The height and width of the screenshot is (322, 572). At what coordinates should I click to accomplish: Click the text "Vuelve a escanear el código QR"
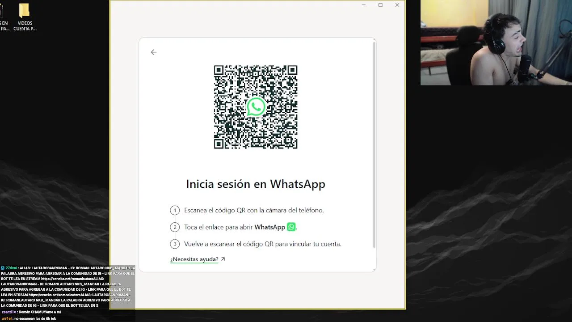228,244
